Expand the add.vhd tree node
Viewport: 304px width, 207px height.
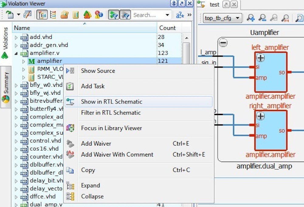16,37
